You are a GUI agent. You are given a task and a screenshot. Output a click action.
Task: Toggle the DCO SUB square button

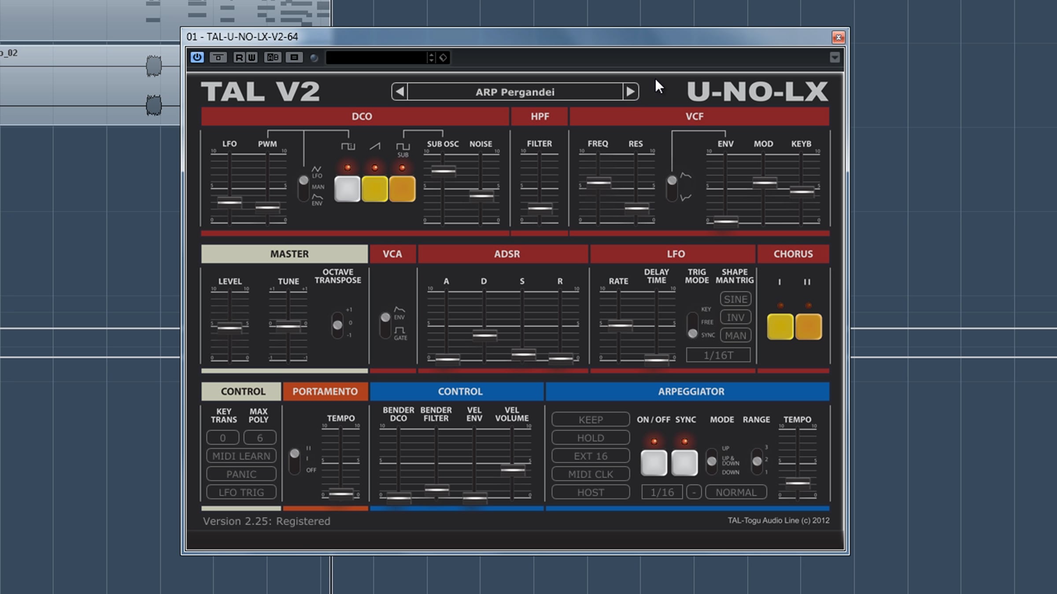click(402, 189)
